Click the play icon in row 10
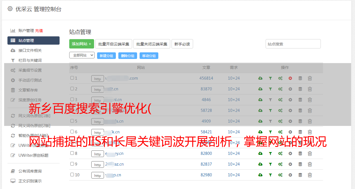This screenshot has height=189, width=355. click(290, 175)
